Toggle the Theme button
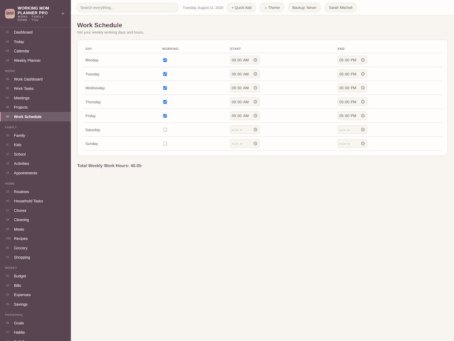Viewport: 454px width, 341px height. [x=272, y=7]
